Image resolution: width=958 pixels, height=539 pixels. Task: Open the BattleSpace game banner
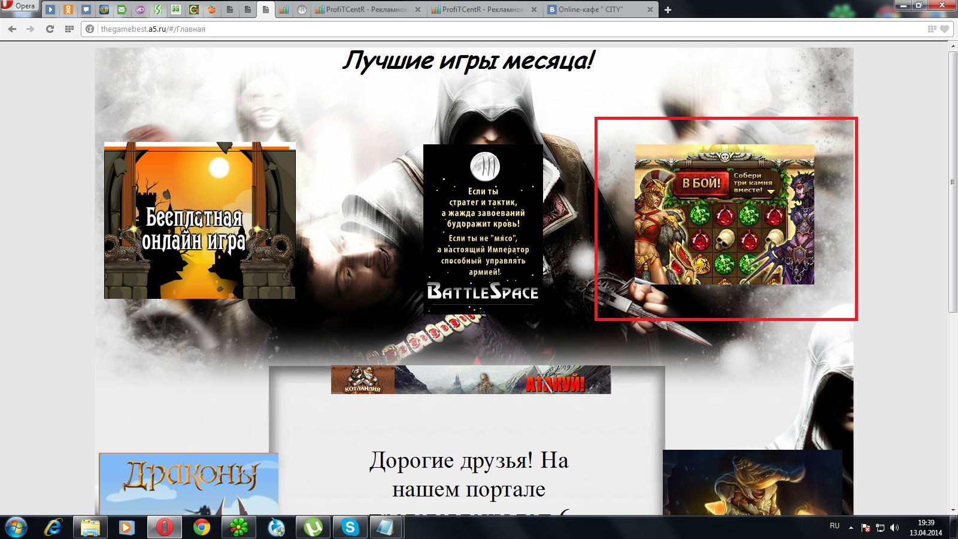point(483,229)
